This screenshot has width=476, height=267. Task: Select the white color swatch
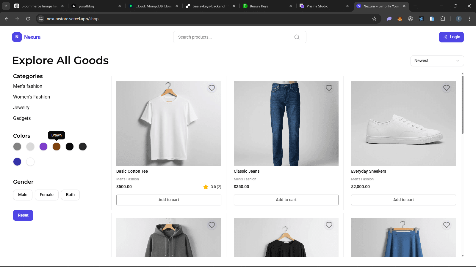tap(30, 162)
